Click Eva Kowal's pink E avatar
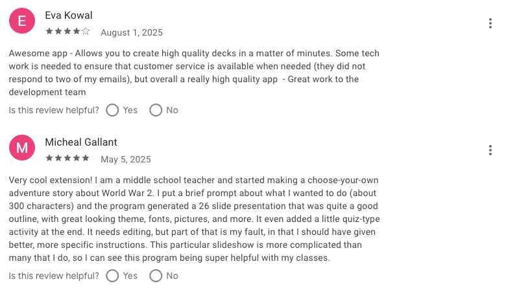The image size is (506, 288). pos(22,22)
